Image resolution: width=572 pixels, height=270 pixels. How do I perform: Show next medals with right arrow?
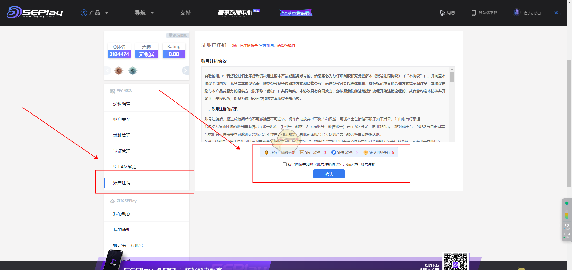(x=185, y=71)
